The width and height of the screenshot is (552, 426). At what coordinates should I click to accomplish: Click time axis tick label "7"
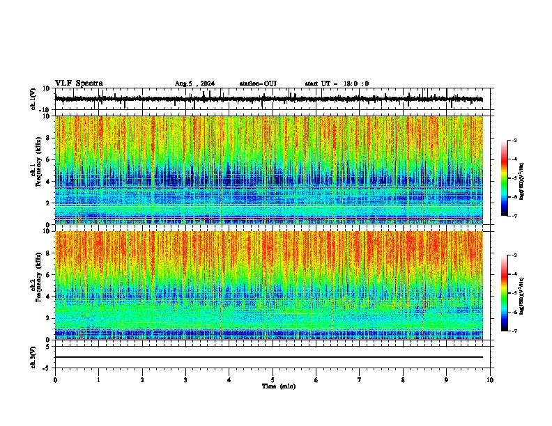tap(360, 380)
